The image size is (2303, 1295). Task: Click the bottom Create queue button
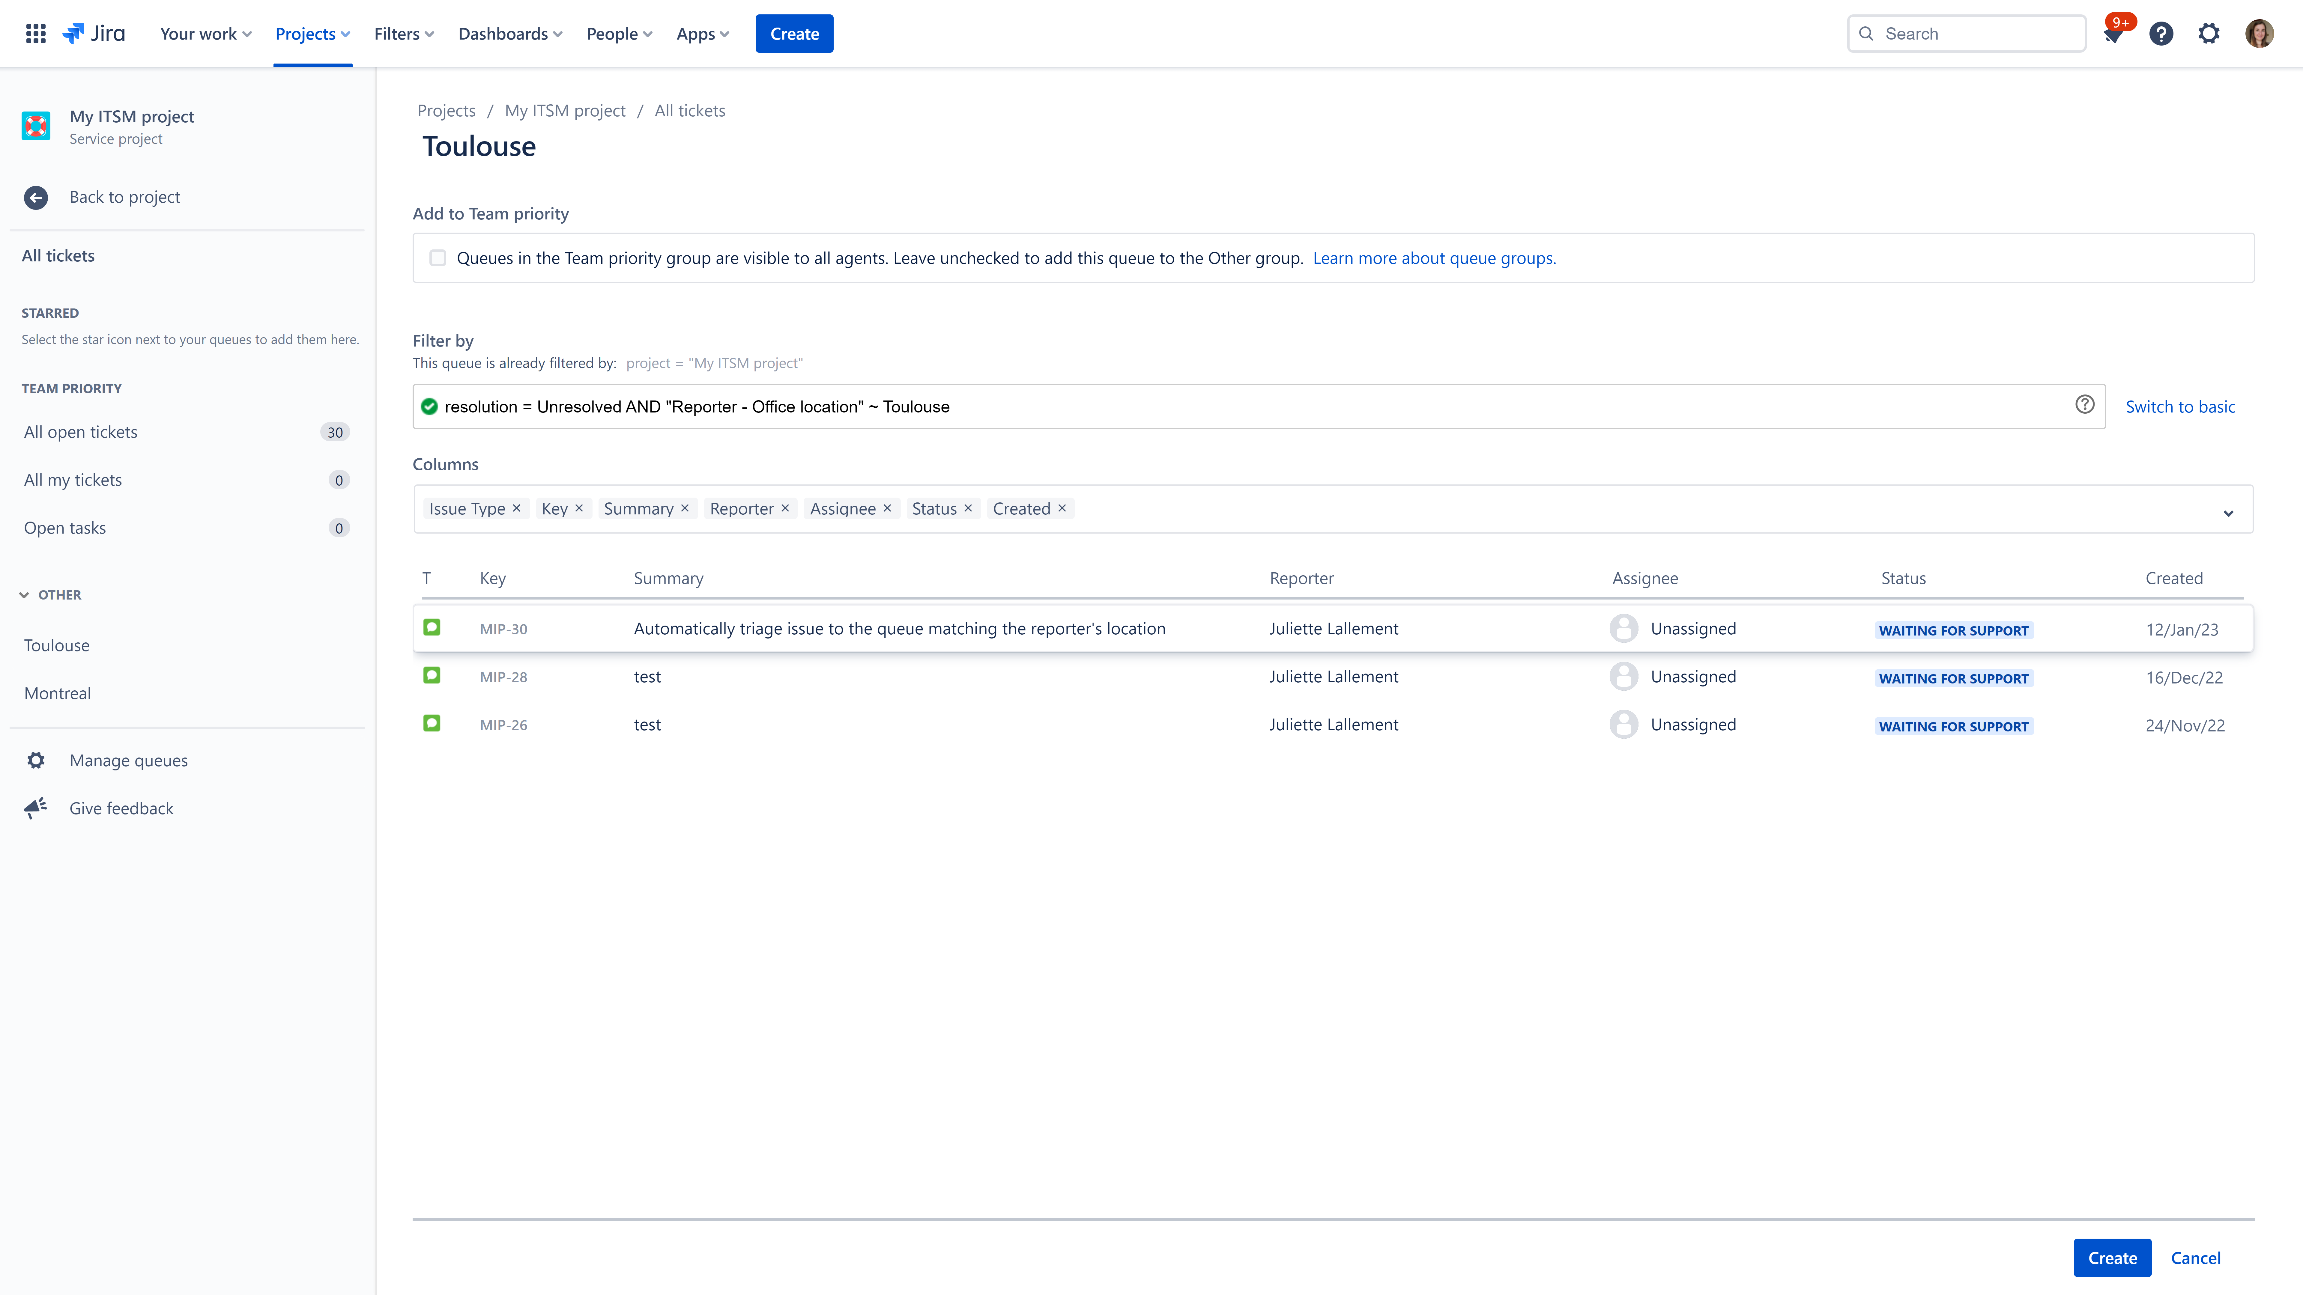[2112, 1258]
